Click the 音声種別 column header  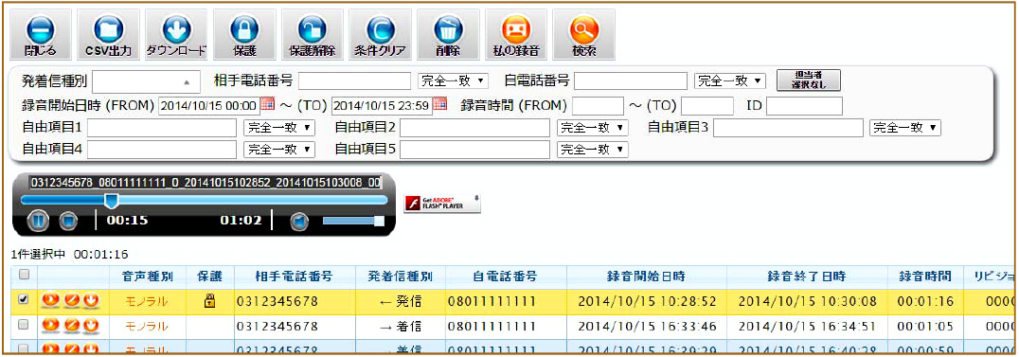(x=148, y=277)
